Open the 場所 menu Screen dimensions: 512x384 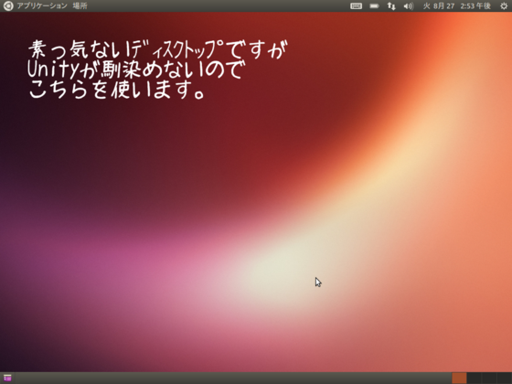(80, 5)
